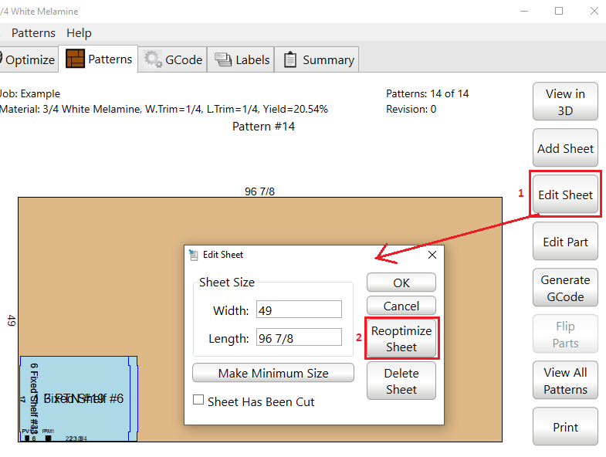Select the Optimize tab
Image resolution: width=606 pixels, height=457 pixels.
click(x=29, y=59)
